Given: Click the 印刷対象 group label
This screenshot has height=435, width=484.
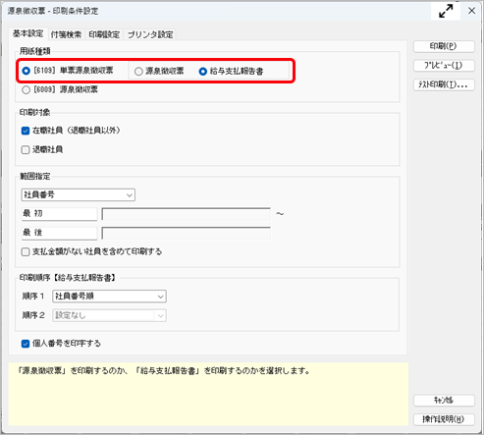Looking at the screenshot, I should (35, 113).
